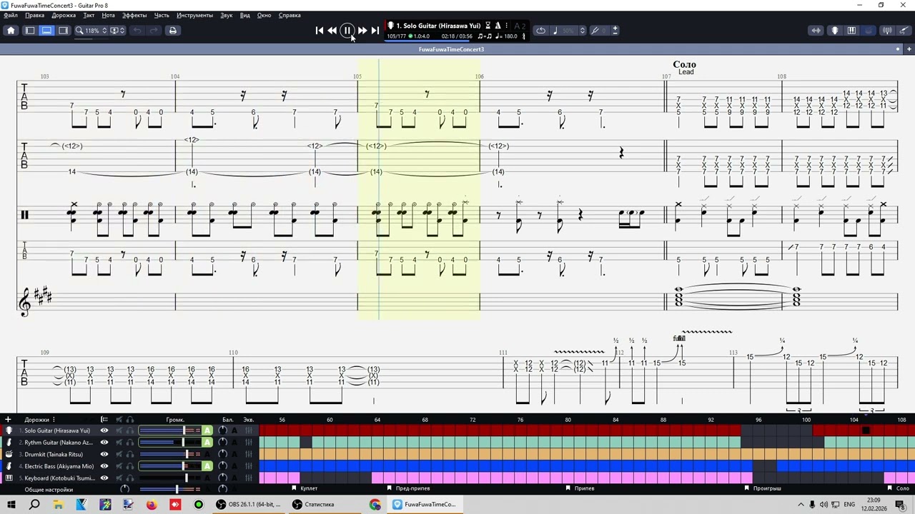Jump to the Припев section marker
The image size is (915, 514).
(584, 488)
